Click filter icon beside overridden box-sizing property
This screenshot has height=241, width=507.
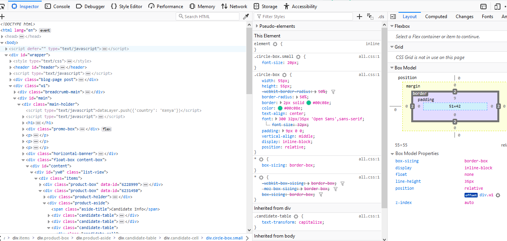point(321,195)
